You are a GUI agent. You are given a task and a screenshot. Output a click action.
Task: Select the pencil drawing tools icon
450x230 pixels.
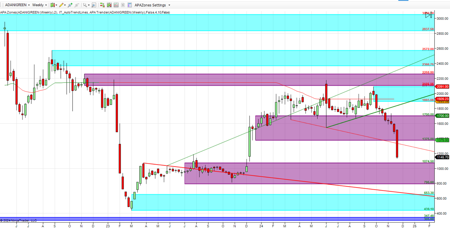(x=61, y=5)
